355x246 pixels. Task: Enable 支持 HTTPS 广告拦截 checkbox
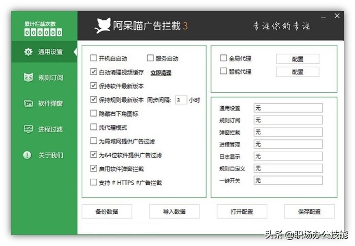[93, 182]
